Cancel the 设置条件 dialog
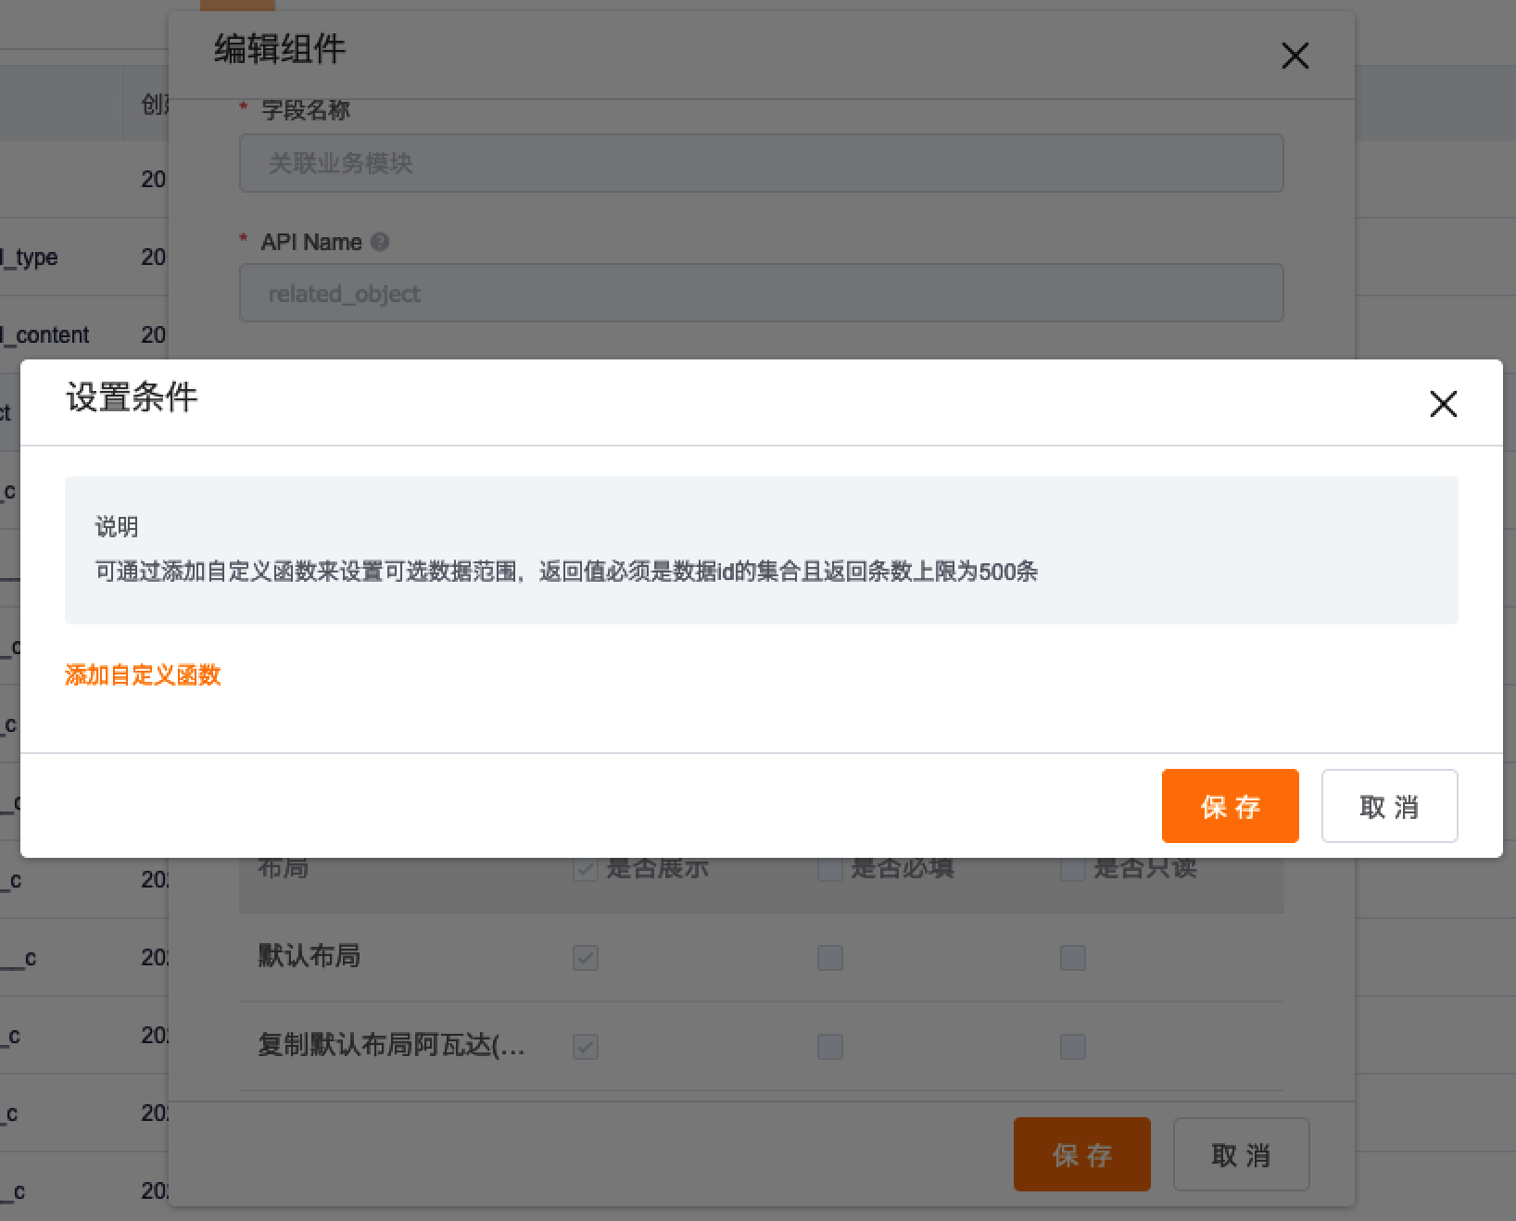Screen dimensions: 1516x1221 pyautogui.click(x=1389, y=806)
